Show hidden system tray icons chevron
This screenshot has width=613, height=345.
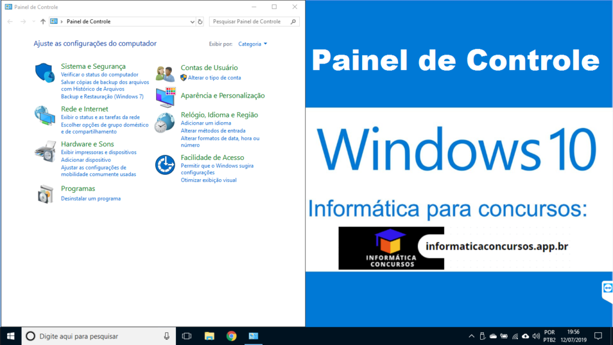click(x=472, y=336)
